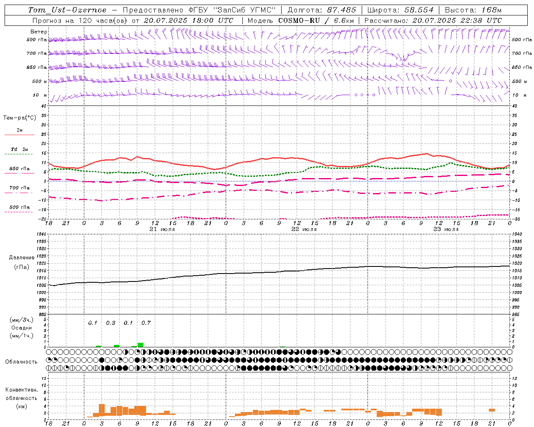Click the Осадки label
Image resolution: width=534 pixels, height=427 pixels.
point(21,328)
